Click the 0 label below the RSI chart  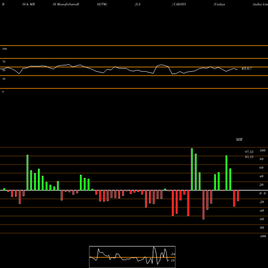click(3, 92)
